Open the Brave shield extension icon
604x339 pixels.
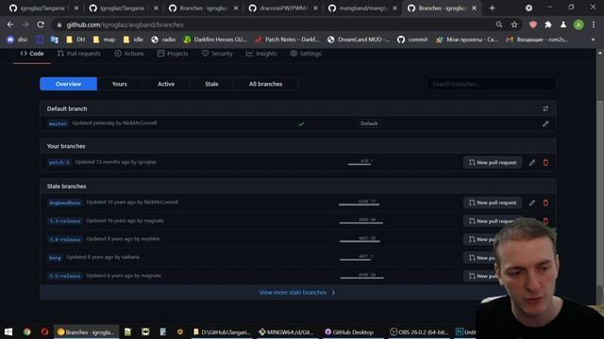click(533, 24)
